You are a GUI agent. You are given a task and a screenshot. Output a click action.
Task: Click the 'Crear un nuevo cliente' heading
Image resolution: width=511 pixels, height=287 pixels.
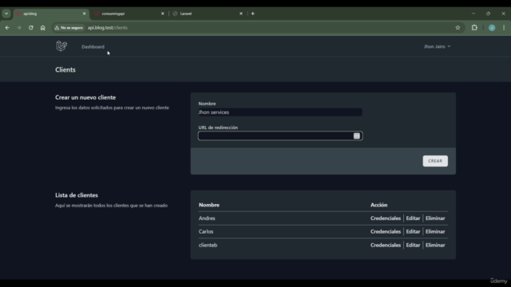85,97
